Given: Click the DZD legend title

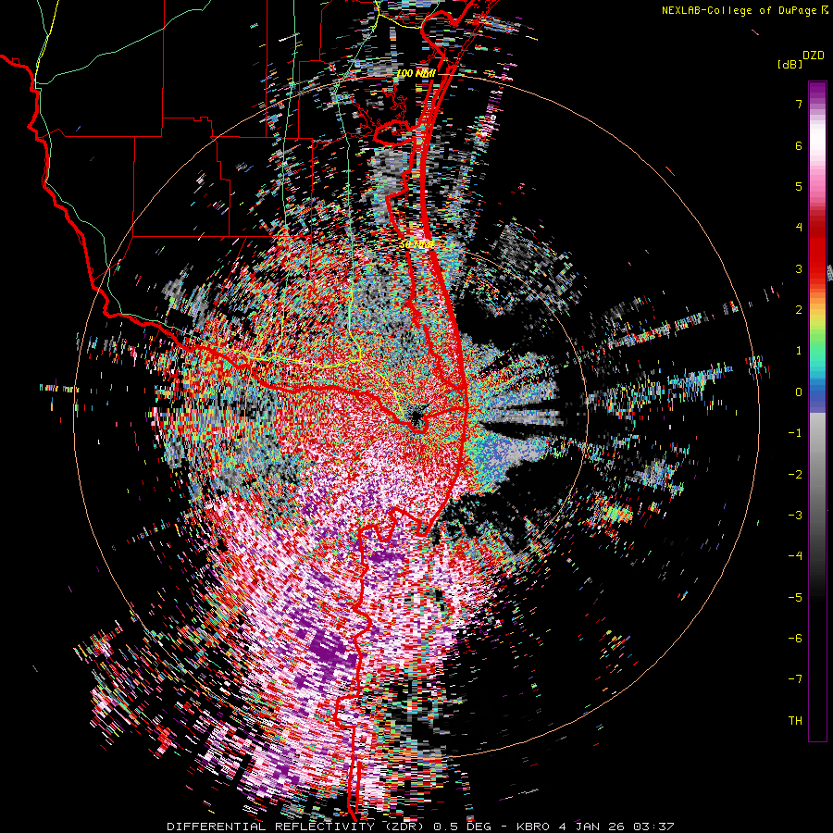Looking at the screenshot, I should 814,56.
